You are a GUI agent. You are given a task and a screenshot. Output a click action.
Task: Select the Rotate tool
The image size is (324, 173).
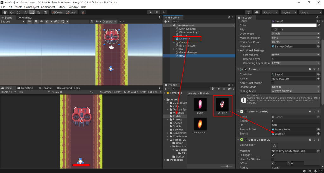[x=19, y=12]
